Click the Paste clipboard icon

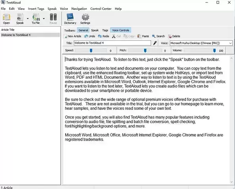click(x=139, y=36)
